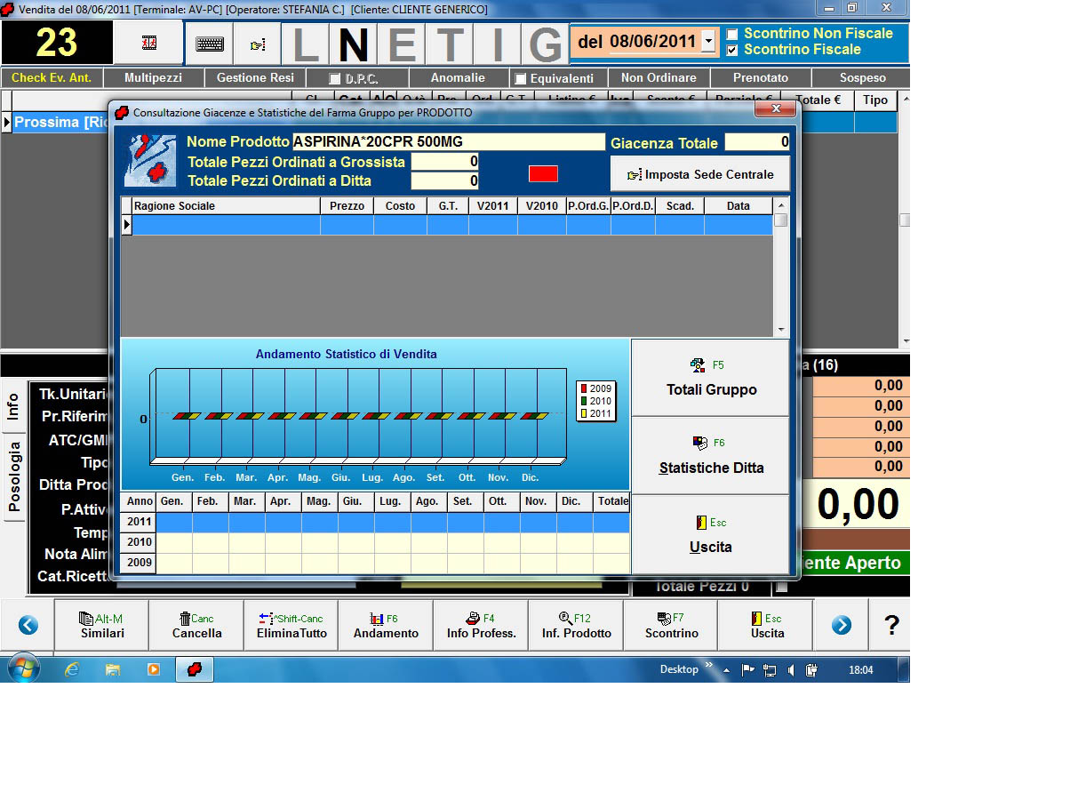Open Inf. Prodotto magnifier button
This screenshot has height=800, width=1070.
576,626
